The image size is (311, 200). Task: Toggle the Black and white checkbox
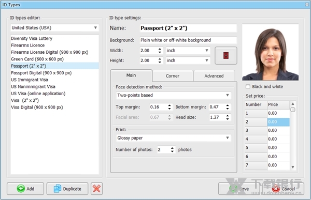248,87
